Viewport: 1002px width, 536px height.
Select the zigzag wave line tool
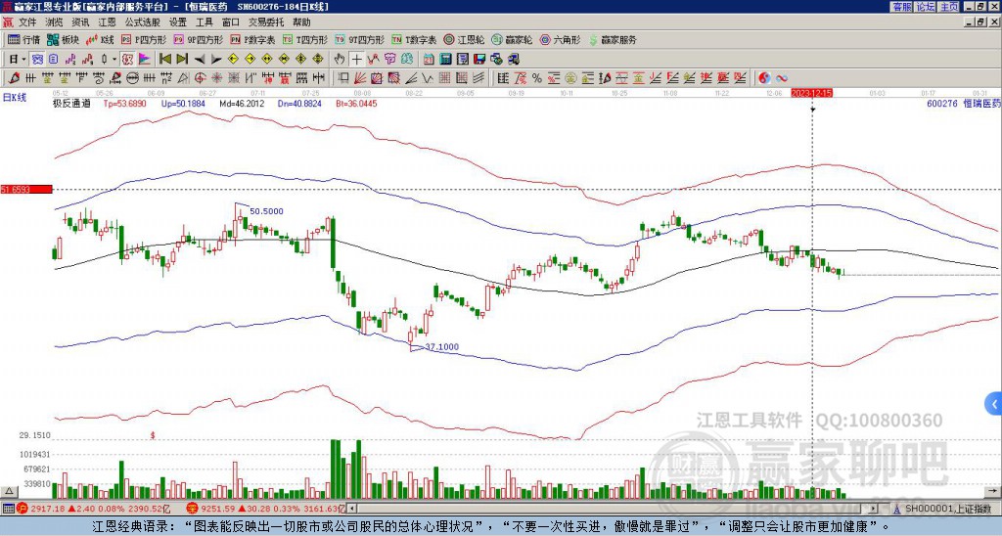pos(428,78)
